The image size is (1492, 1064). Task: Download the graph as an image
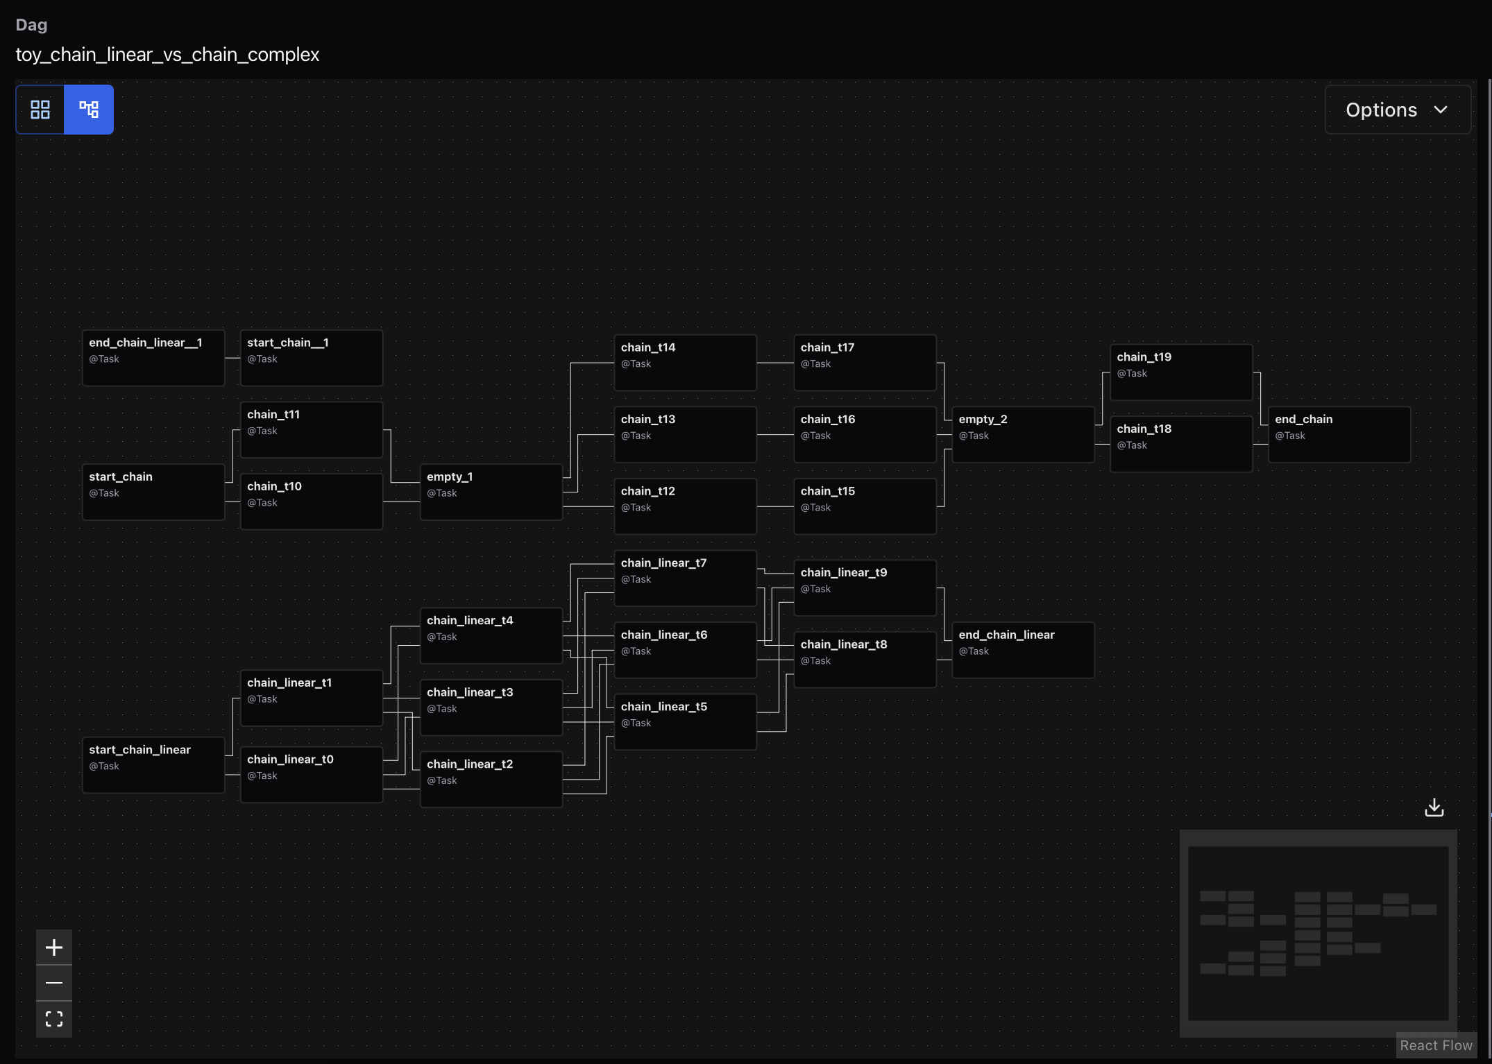pos(1434,807)
